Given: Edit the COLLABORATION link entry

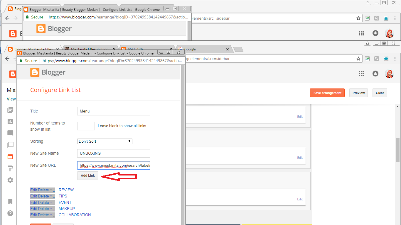Looking at the screenshot, I should pos(34,215).
